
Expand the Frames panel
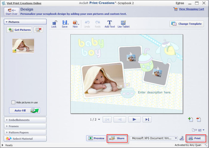25,126
